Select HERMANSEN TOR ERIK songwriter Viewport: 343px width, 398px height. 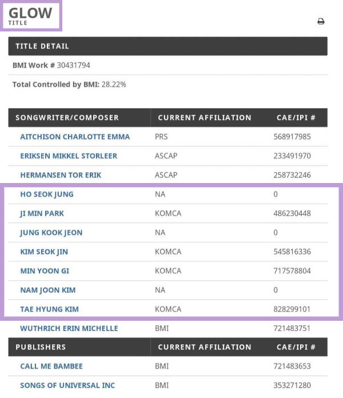[61, 175]
